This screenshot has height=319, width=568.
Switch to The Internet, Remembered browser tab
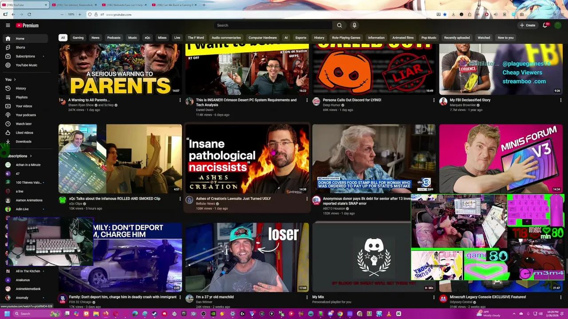pos(75,5)
